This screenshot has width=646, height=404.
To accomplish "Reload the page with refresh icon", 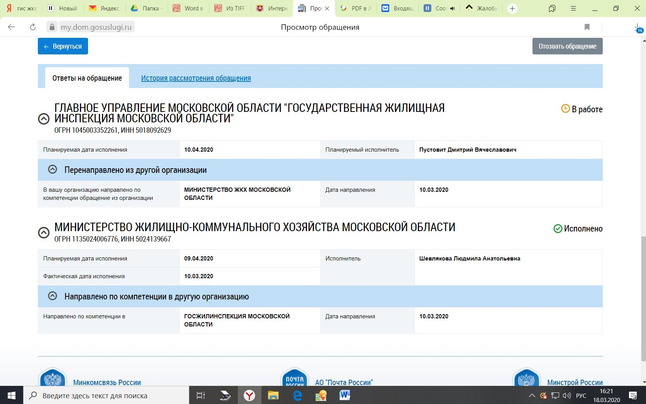I will [x=33, y=27].
